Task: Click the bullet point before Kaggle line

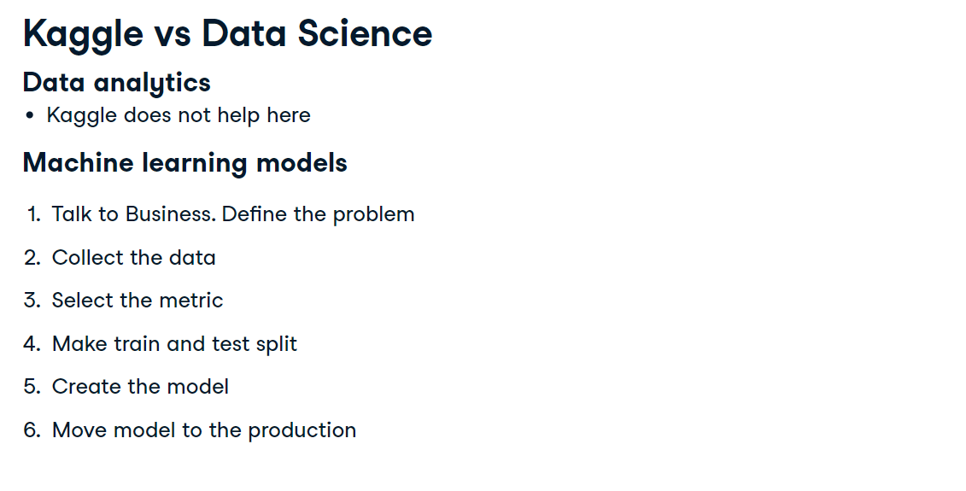Action: (30, 116)
